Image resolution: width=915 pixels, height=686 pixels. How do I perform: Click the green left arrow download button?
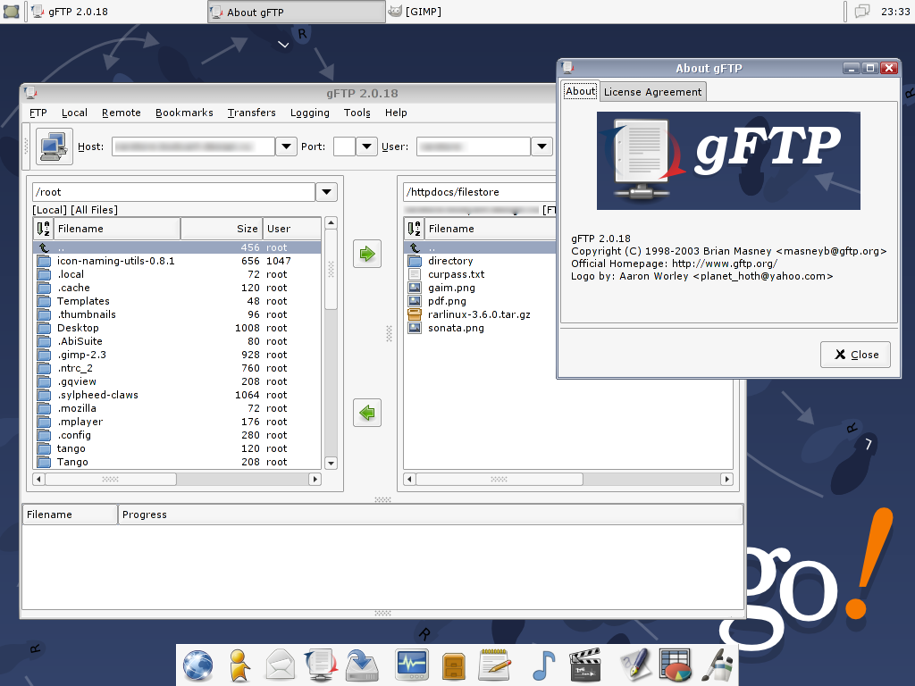(367, 413)
